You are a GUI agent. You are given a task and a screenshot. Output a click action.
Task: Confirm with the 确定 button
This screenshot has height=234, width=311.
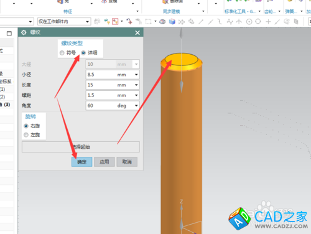click(81, 162)
